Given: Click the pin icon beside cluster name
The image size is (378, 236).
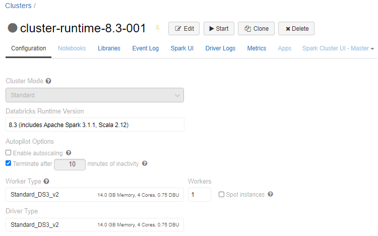Looking at the screenshot, I should coord(157,28).
